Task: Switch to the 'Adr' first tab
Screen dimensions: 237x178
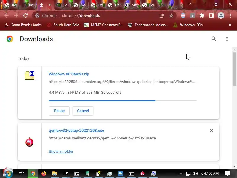Action: click(11, 5)
